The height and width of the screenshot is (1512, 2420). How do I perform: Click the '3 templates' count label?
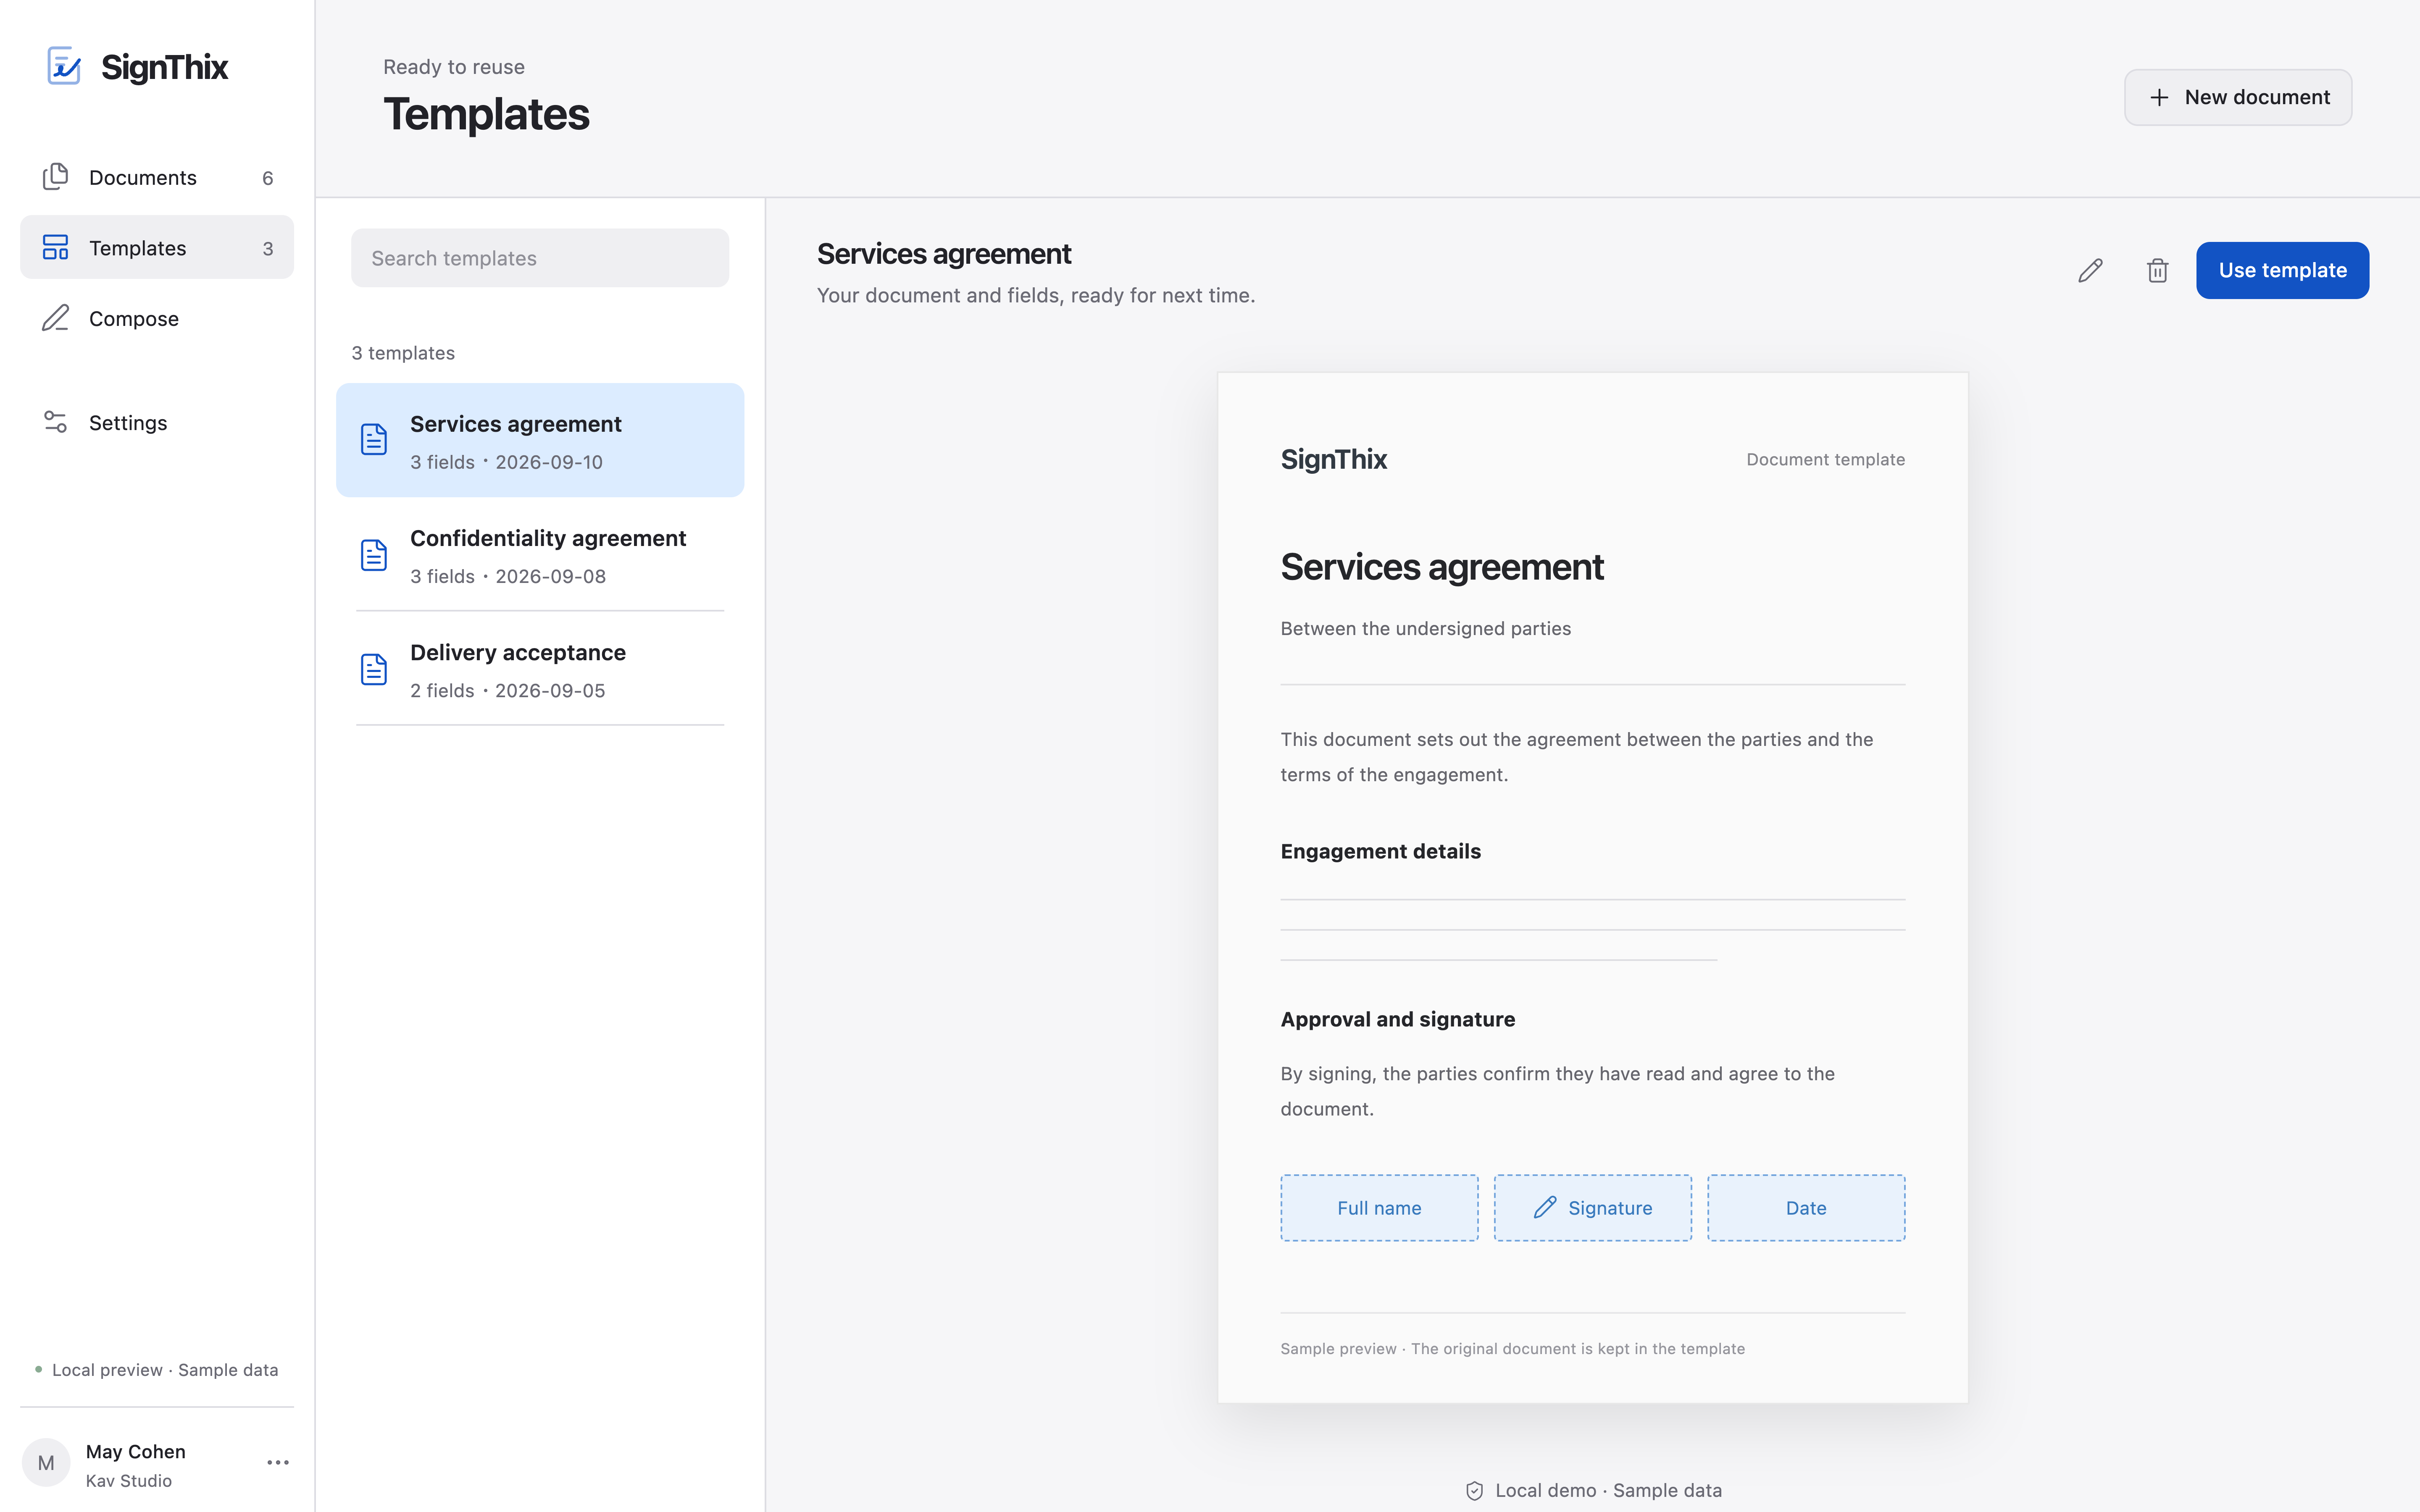(x=403, y=353)
